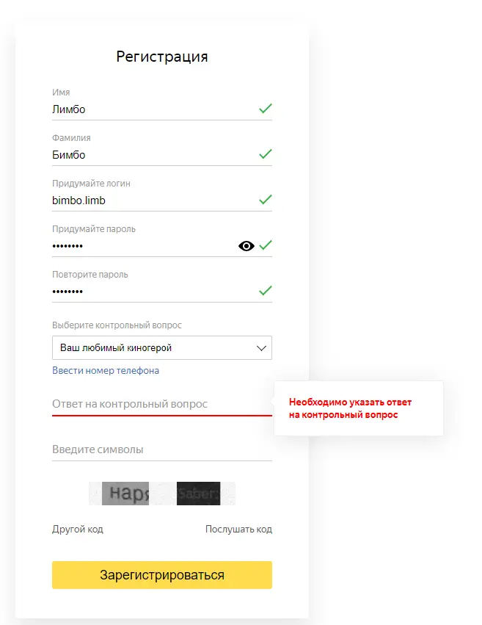Focus the Ответ на контрольный вопрос field
Viewport: 482px width, 625px height.
(162, 404)
